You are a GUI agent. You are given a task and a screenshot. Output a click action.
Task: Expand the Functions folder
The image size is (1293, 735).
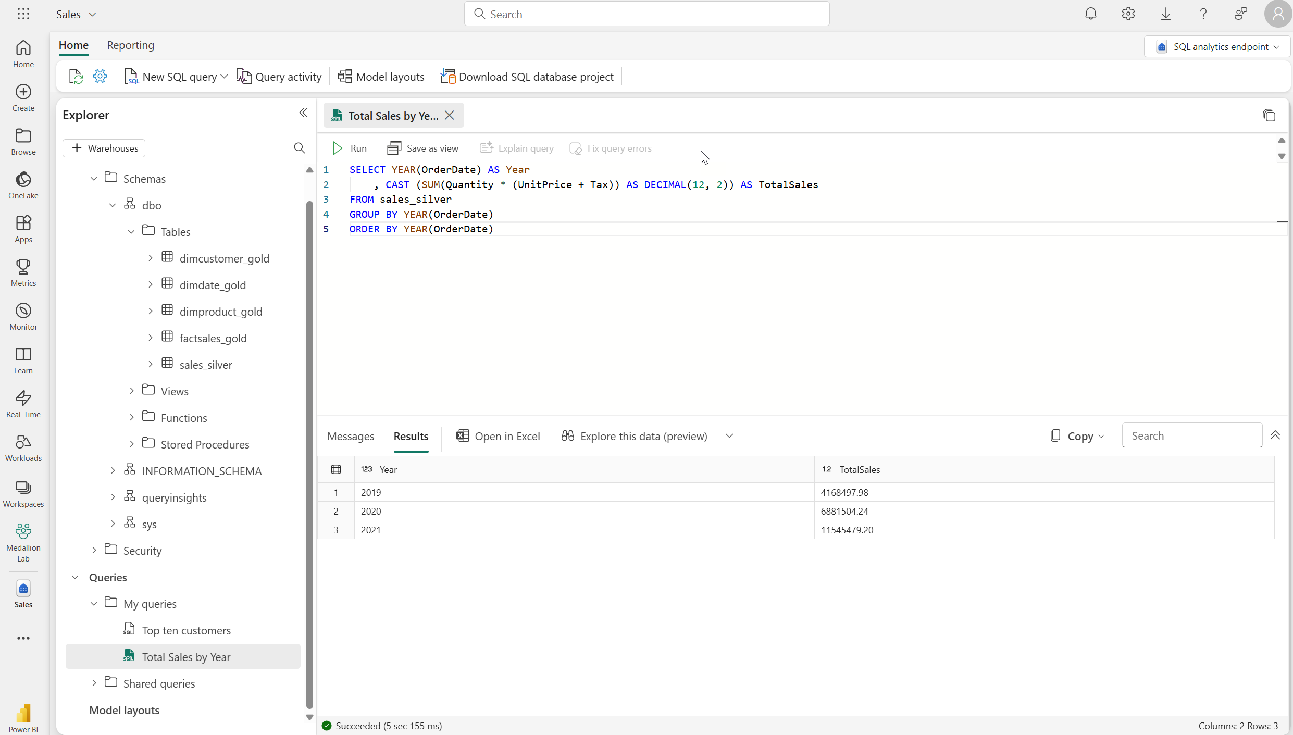(131, 417)
